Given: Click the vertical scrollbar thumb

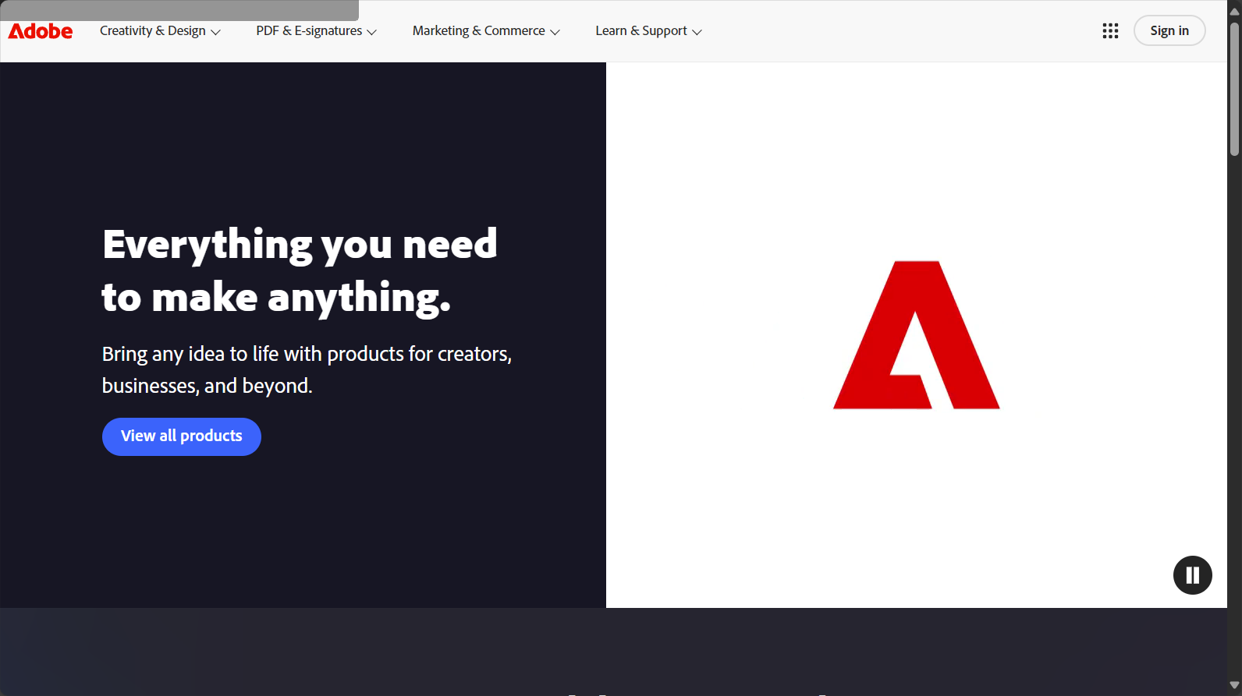Looking at the screenshot, I should pos(1234,89).
